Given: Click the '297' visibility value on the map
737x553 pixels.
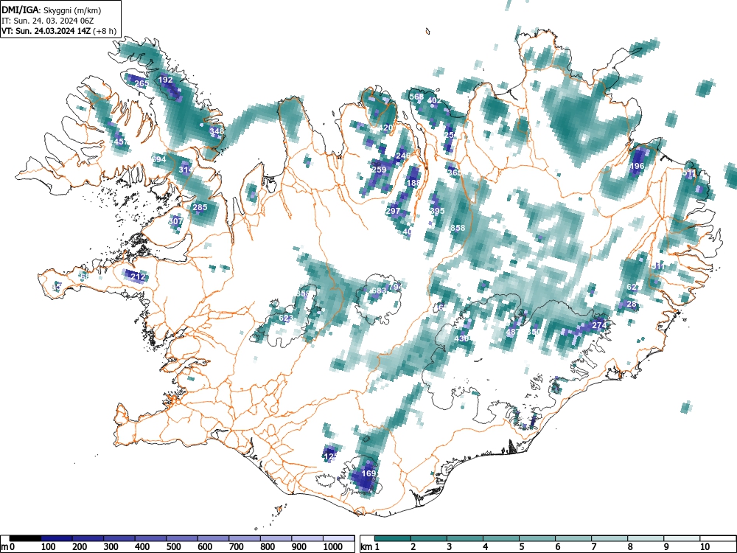Looking at the screenshot, I should 393,211.
